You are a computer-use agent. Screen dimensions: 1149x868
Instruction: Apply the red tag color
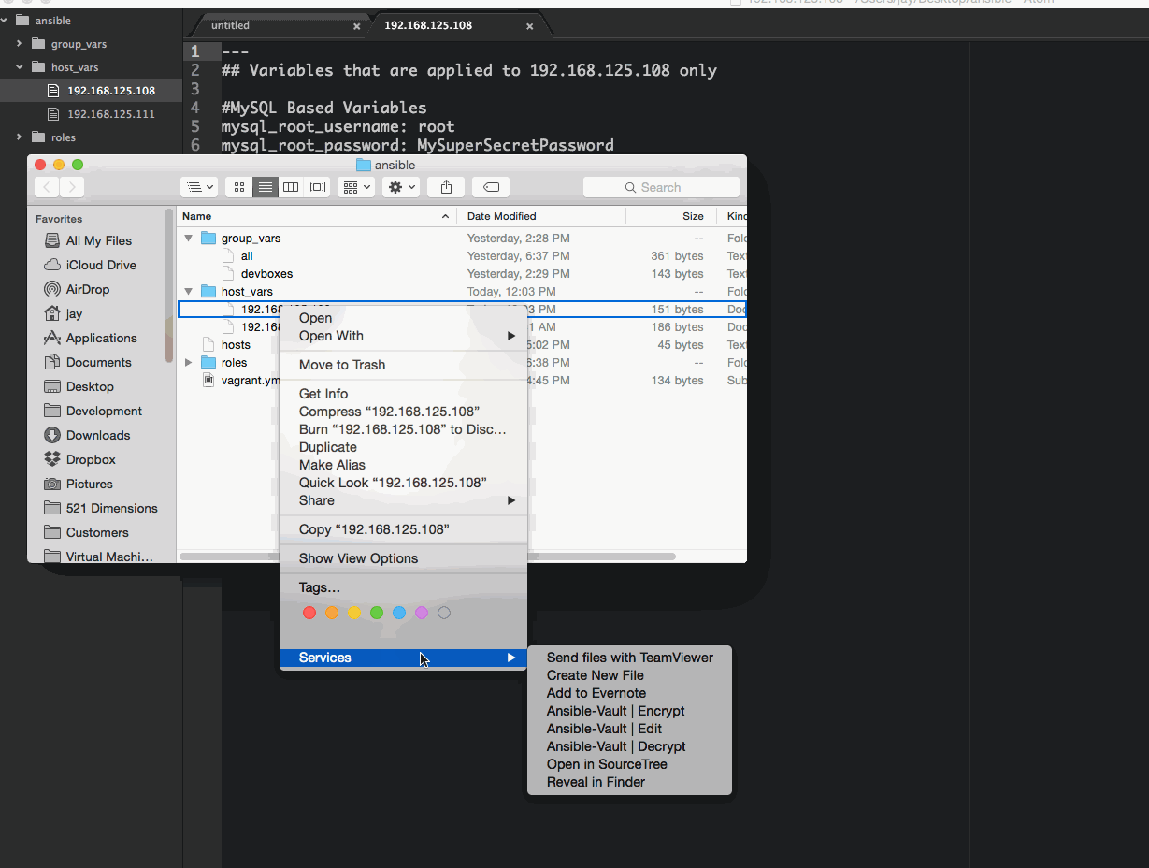[x=309, y=613]
